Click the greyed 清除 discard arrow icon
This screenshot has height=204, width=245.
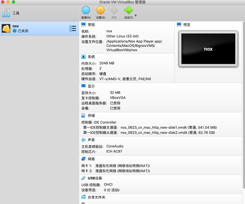point(114,10)
